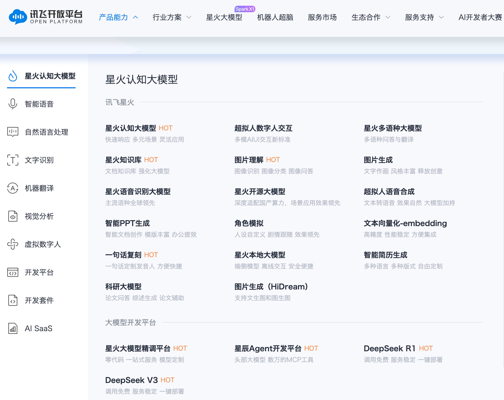The height and width of the screenshot is (400, 504).
Task: Select 文字识别 sidebar tab
Action: click(x=39, y=160)
